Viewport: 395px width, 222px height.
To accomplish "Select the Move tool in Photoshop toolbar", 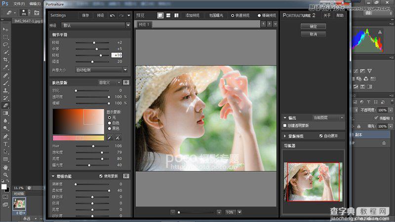I will click(5, 30).
